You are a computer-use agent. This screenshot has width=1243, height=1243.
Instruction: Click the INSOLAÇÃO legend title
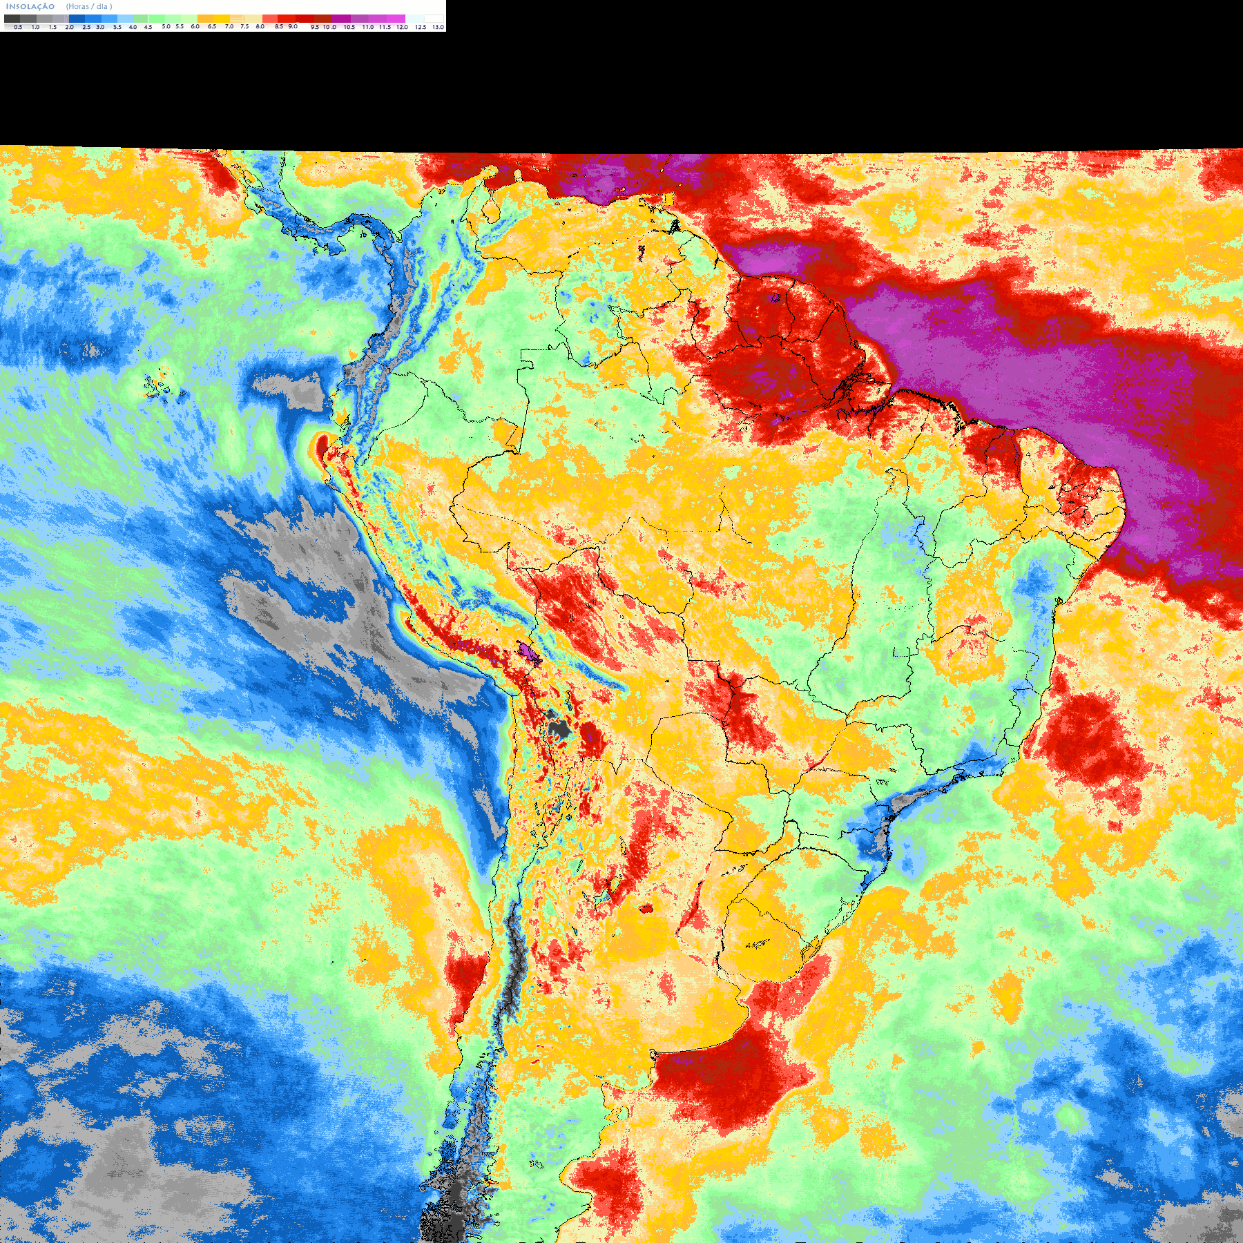(x=30, y=7)
